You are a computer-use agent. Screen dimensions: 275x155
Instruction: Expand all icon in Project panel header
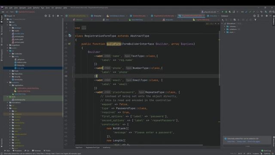point(49,16)
